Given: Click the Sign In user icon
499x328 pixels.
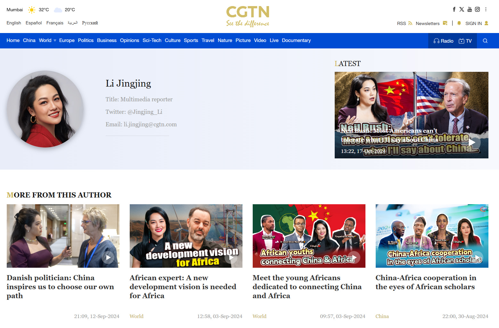Looking at the screenshot, I should pyautogui.click(x=486, y=23).
